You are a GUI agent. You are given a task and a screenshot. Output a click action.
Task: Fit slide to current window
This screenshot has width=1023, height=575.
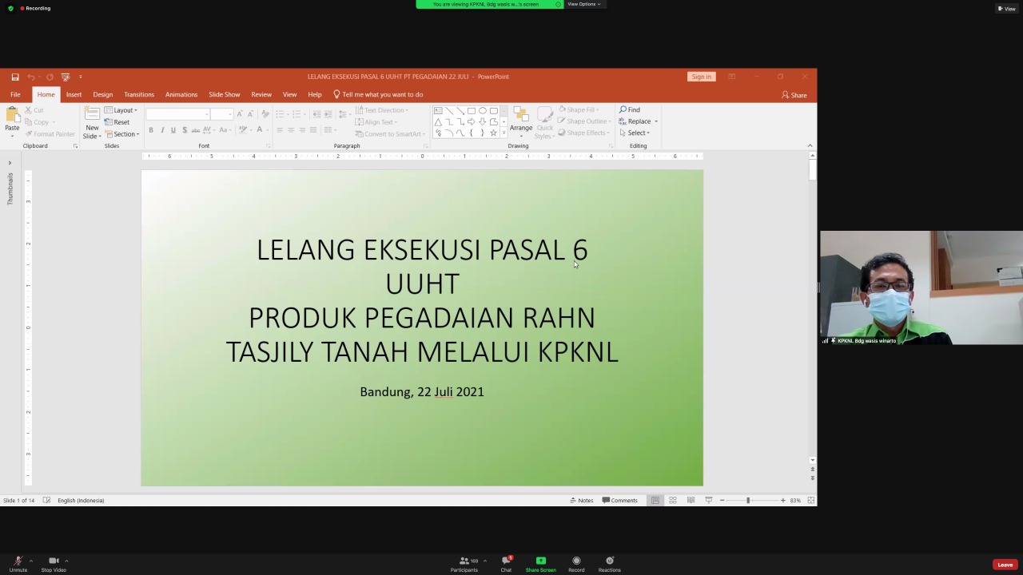810,501
